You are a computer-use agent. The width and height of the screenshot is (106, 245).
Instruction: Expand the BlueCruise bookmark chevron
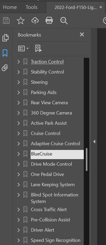[x=19, y=154]
